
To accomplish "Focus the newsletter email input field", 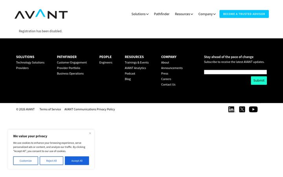I will pos(235,72).
